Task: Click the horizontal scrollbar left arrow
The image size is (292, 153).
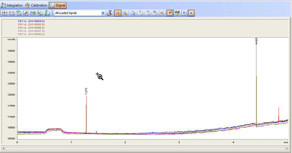Action: click(x=3, y=148)
